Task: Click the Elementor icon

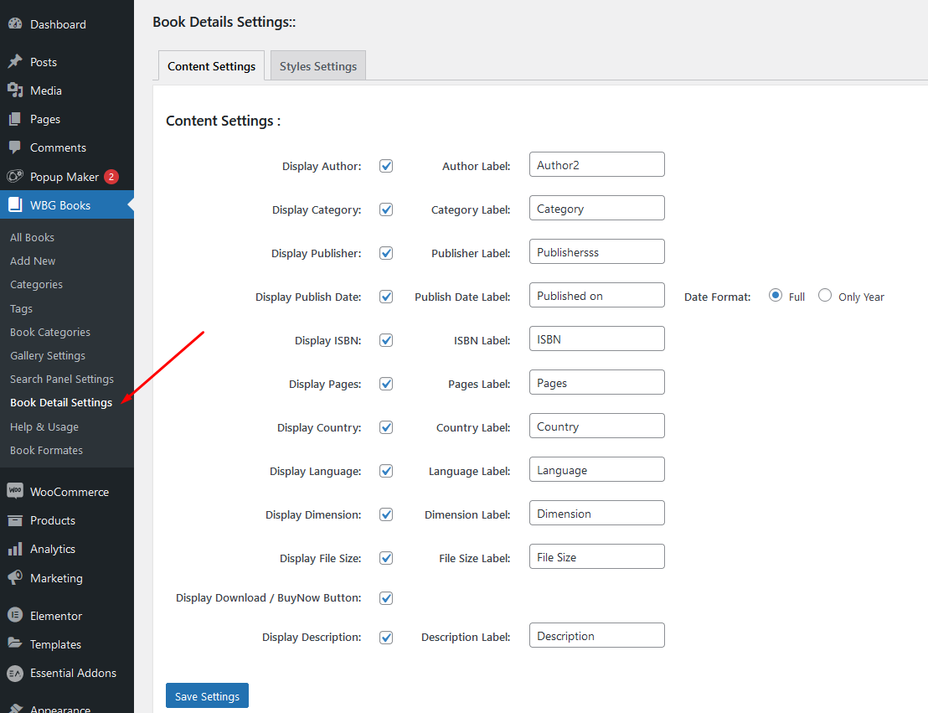Action: coord(15,615)
